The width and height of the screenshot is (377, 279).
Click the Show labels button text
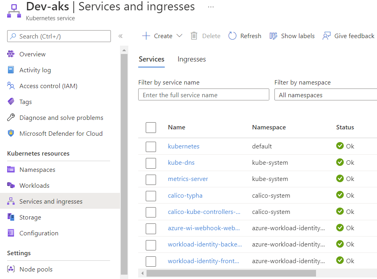click(298, 36)
